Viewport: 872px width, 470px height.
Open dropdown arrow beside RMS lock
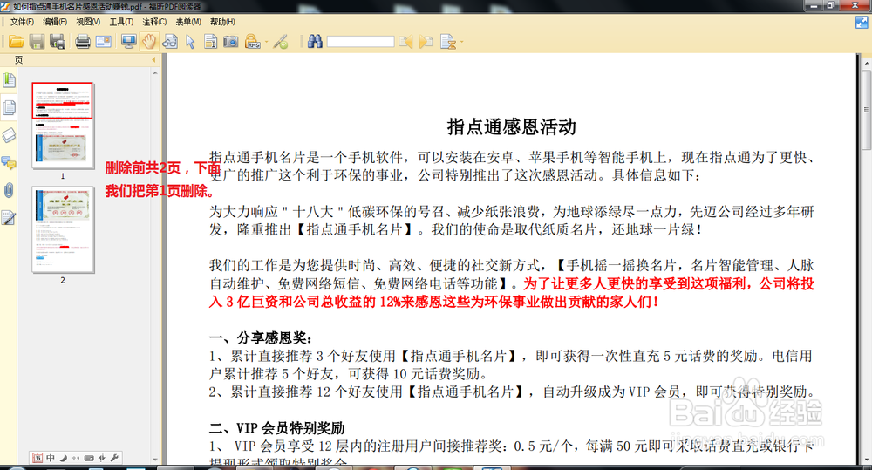(266, 42)
